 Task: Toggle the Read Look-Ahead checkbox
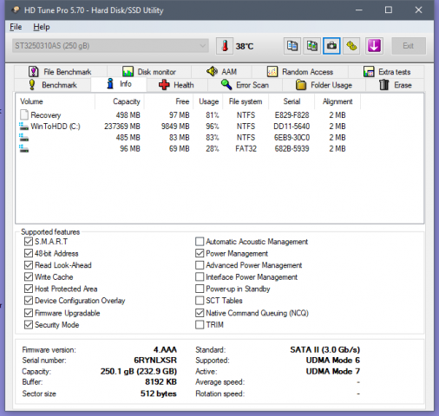tap(29, 265)
